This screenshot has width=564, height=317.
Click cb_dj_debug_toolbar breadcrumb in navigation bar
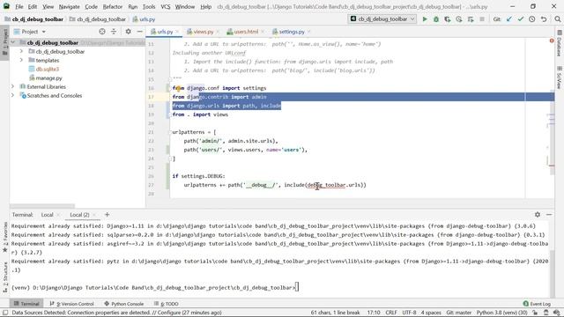pyautogui.click(x=98, y=19)
